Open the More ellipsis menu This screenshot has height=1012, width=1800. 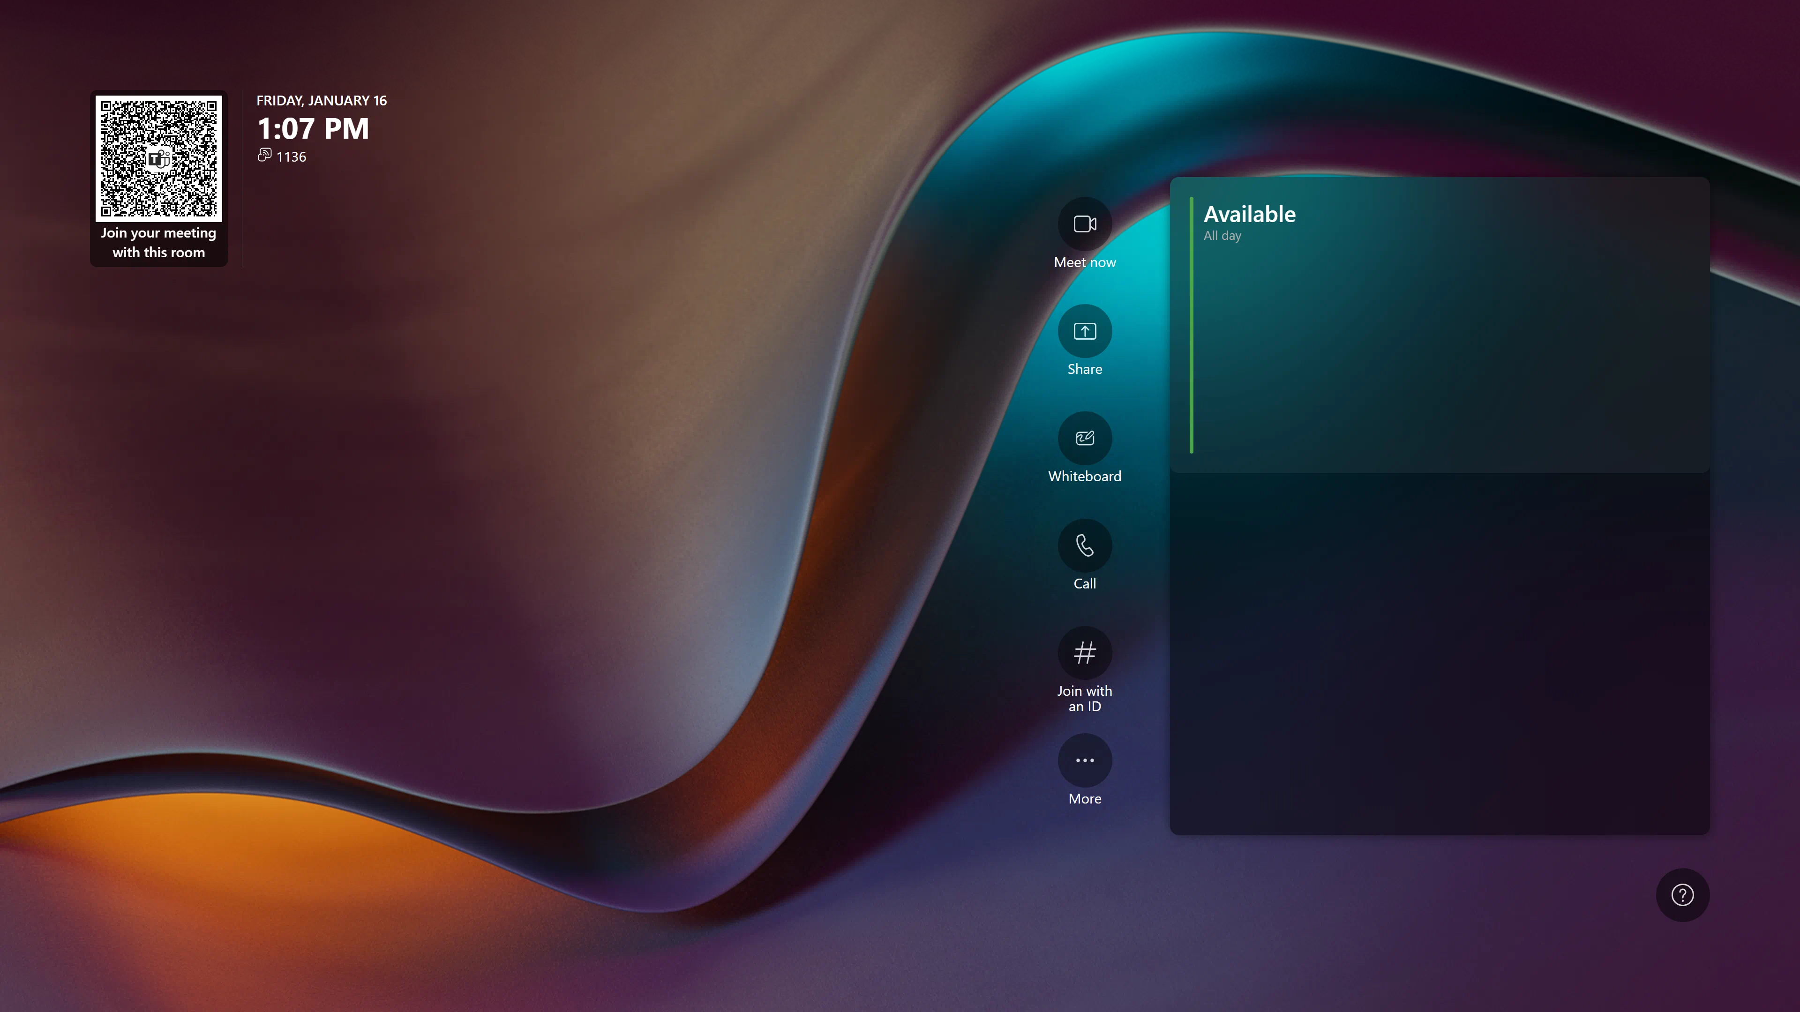[1085, 760]
